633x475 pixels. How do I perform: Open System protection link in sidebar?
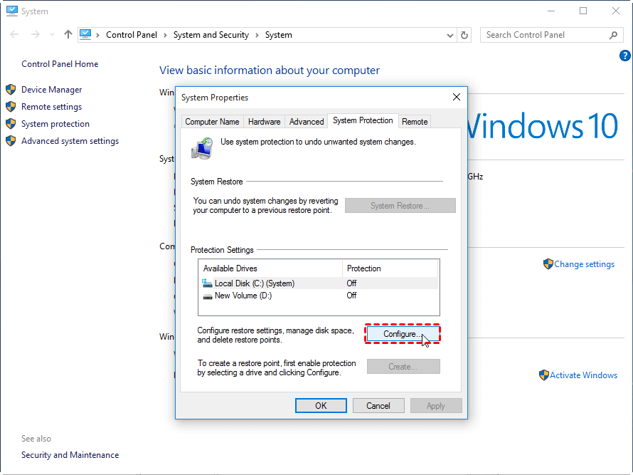pos(55,124)
